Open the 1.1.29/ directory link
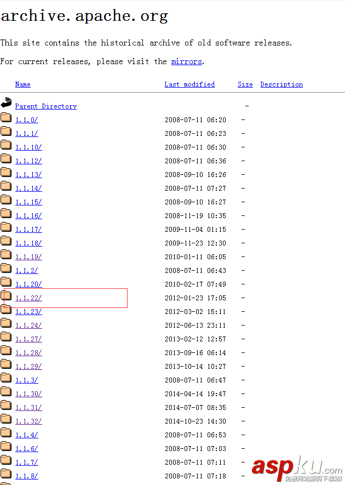 tap(28, 367)
